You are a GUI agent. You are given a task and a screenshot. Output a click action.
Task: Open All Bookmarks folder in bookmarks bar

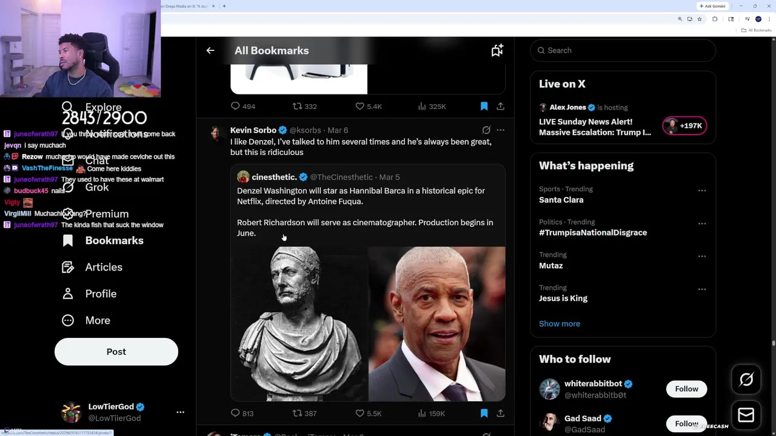click(x=757, y=30)
